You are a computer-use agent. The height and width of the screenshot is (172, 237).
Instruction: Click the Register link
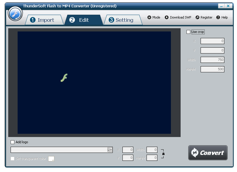(x=206, y=17)
